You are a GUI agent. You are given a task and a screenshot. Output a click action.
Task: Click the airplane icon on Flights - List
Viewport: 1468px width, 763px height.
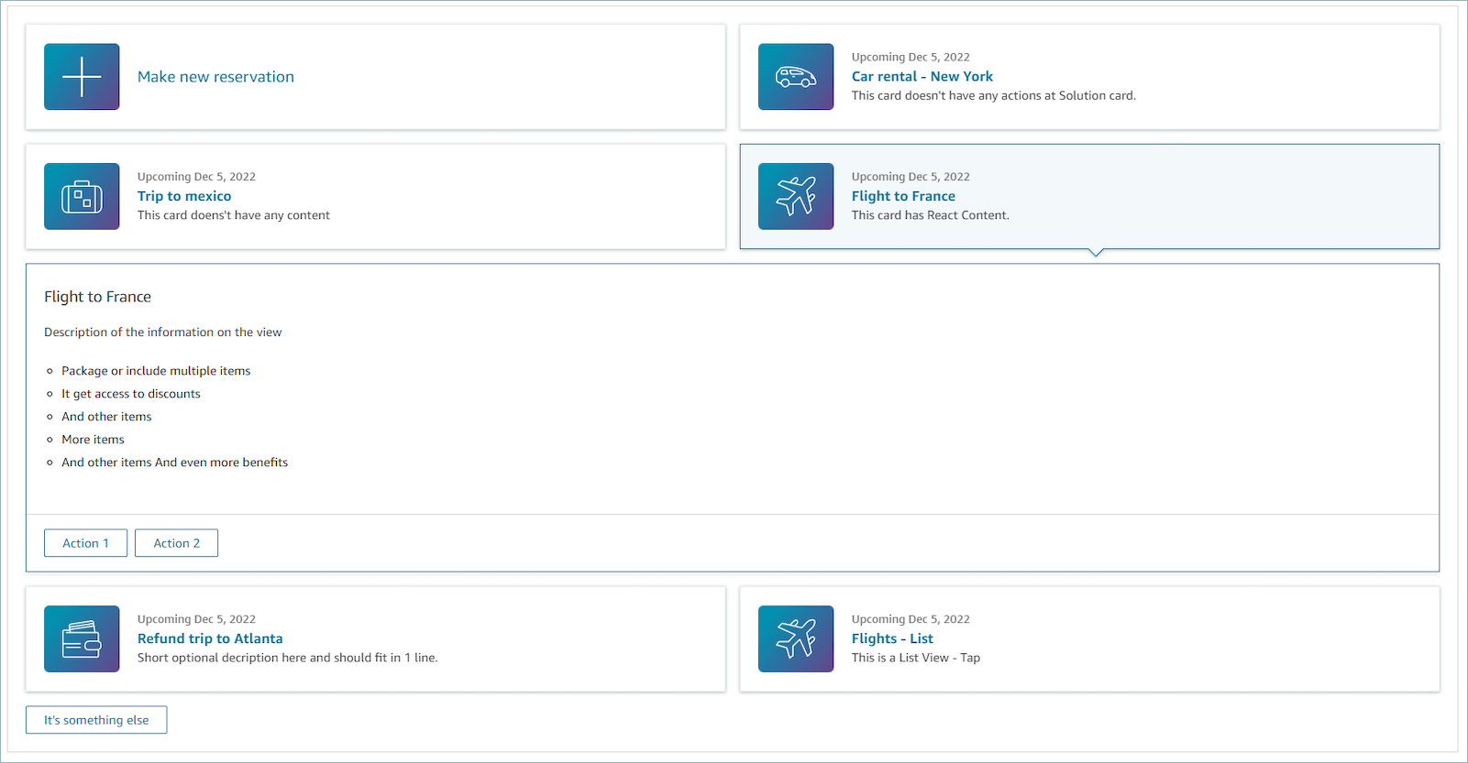coord(795,638)
